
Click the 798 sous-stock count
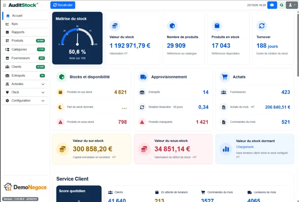click(123, 122)
